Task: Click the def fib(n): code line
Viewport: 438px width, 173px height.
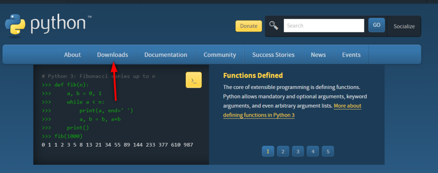Action: coord(65,85)
